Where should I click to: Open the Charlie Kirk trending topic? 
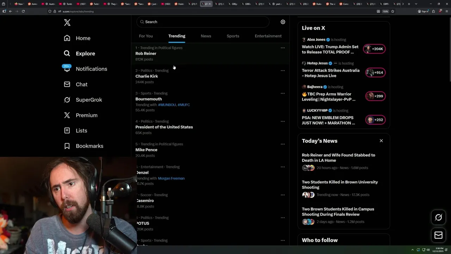point(210,76)
